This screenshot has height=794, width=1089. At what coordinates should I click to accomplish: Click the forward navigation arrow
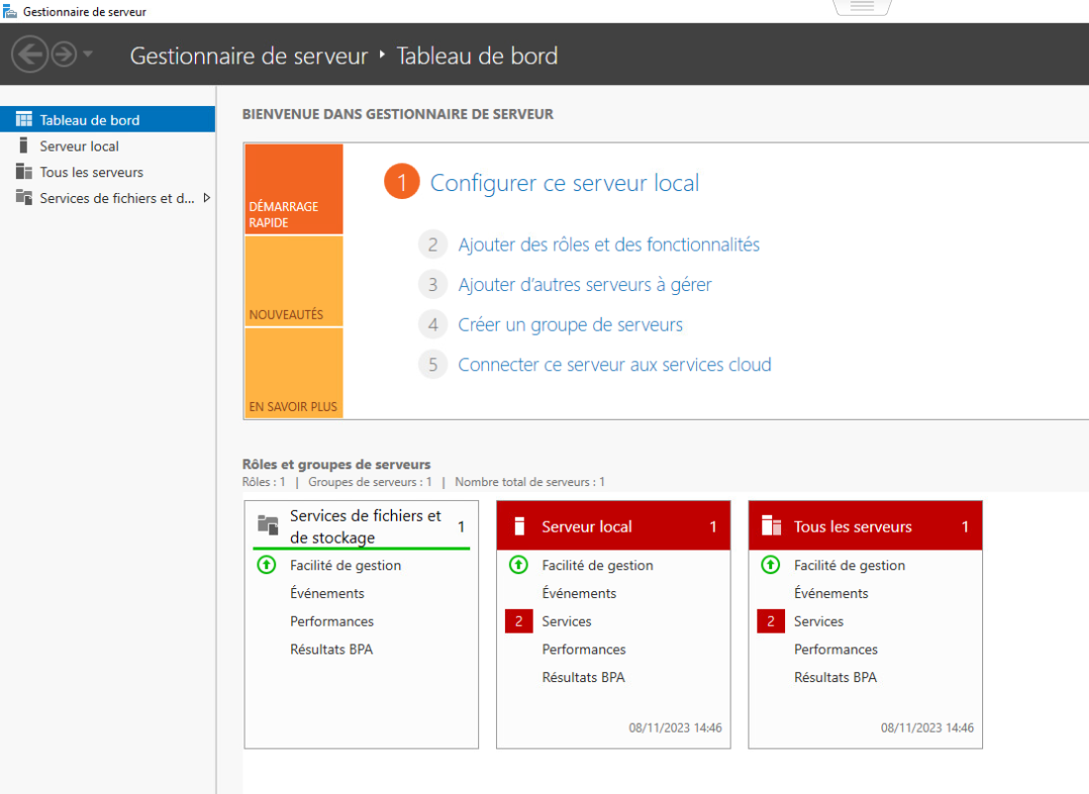pos(64,54)
